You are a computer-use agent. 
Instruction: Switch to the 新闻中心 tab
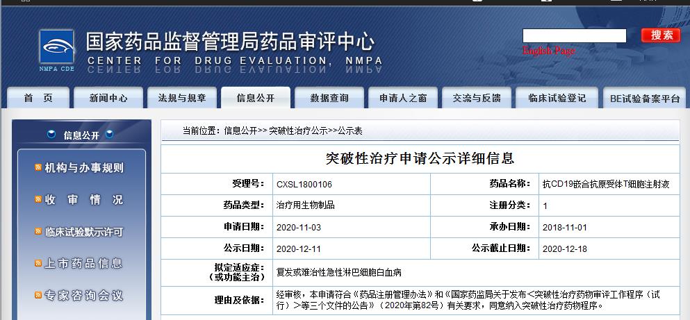point(108,99)
